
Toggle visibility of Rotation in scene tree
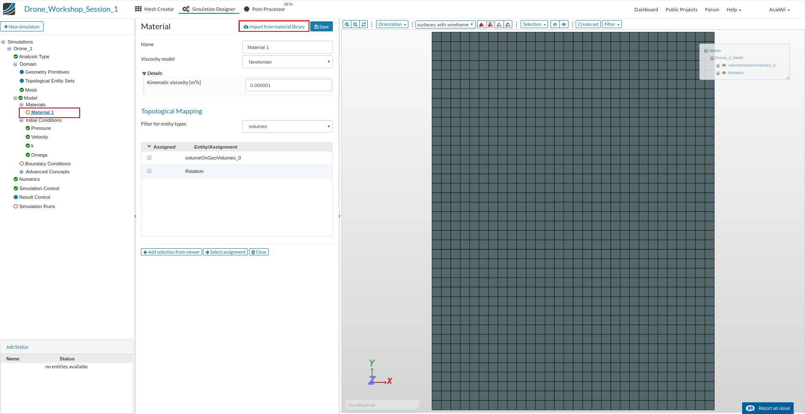tap(724, 73)
